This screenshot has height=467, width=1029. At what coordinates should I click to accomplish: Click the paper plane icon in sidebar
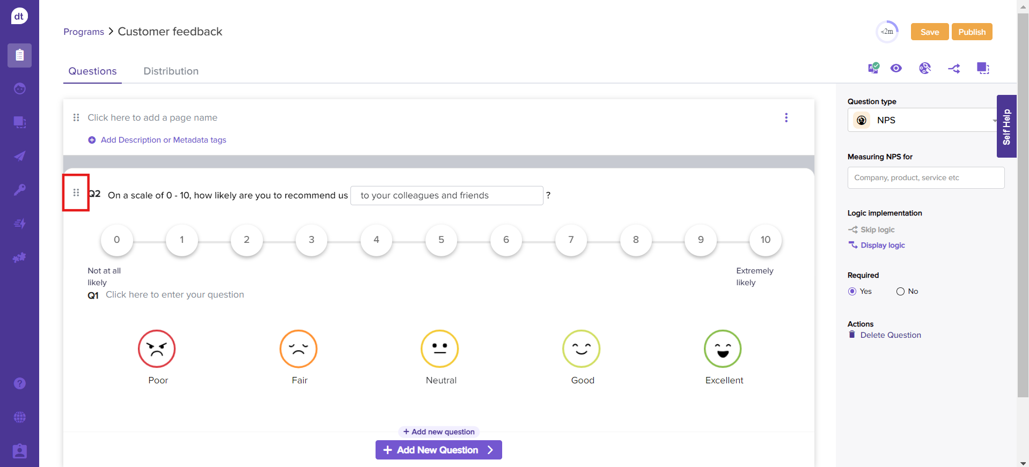pos(20,156)
